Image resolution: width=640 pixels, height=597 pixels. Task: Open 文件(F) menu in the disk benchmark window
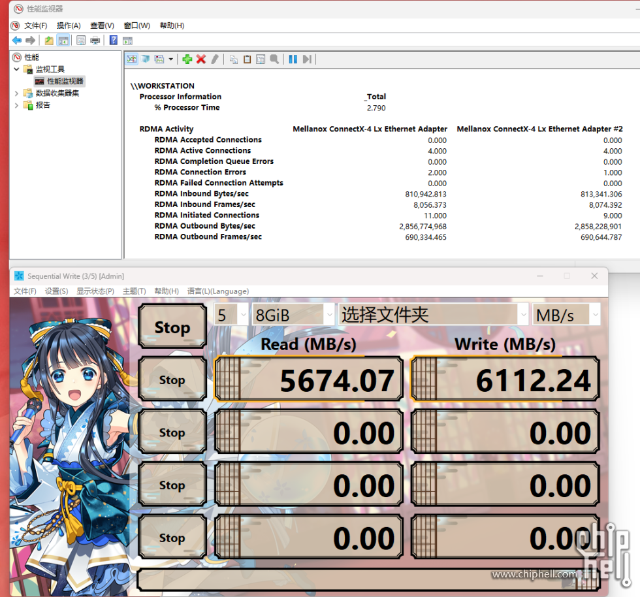[x=25, y=291]
